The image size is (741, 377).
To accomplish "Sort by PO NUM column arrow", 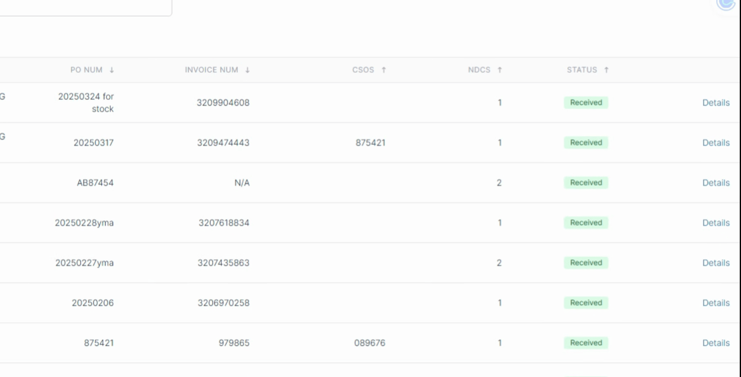I will pos(112,70).
